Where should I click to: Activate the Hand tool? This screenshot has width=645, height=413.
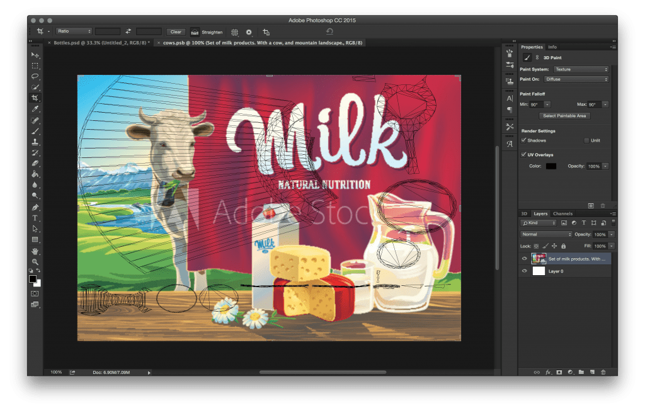[35, 251]
